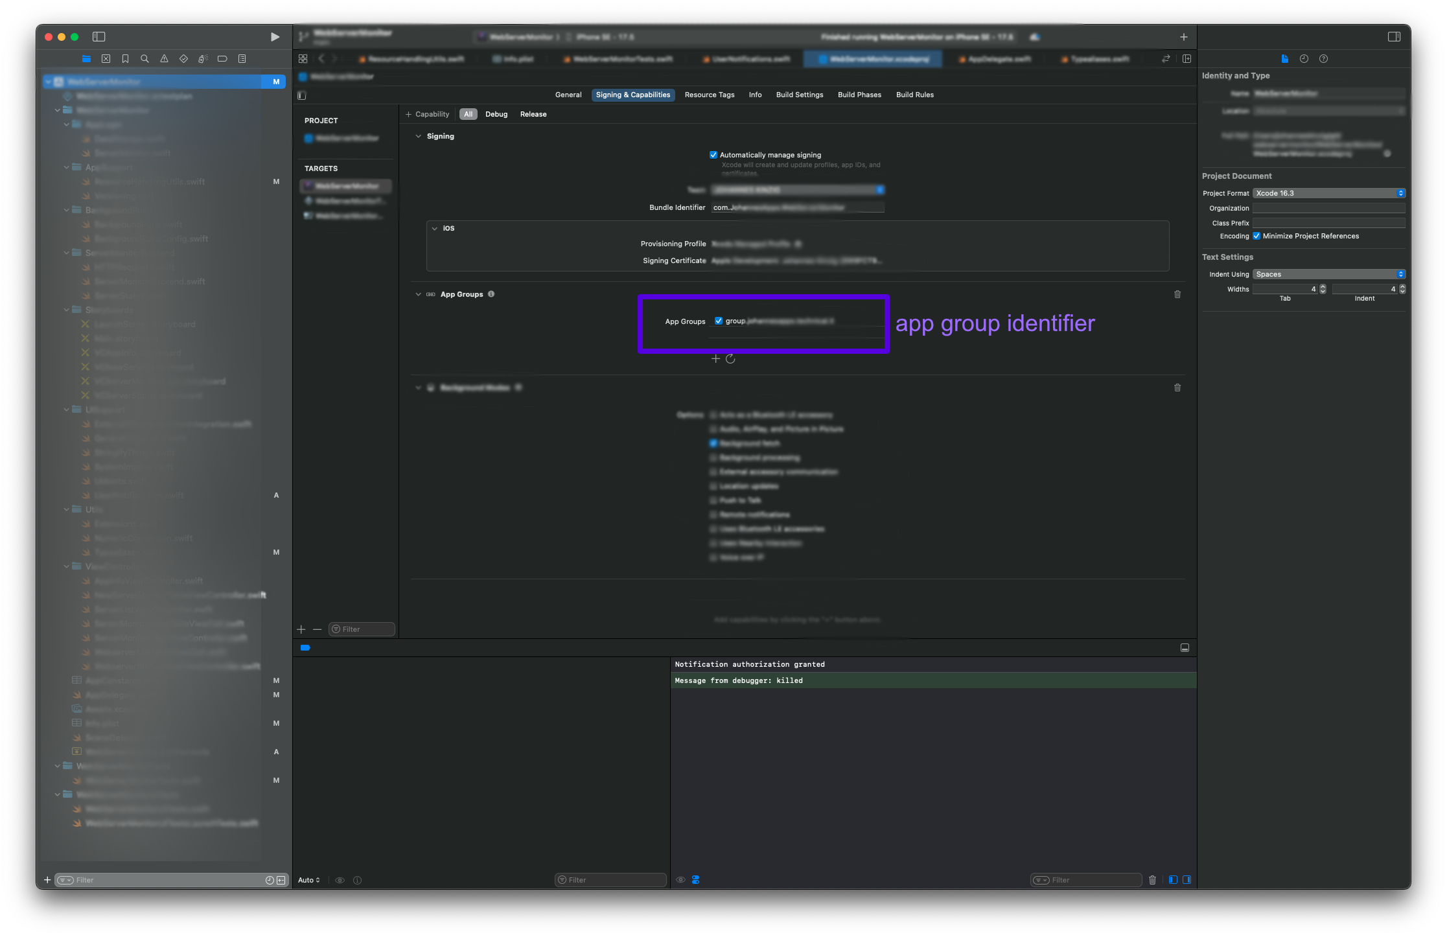Screen dimensions: 1447x937
Task: Select the Release configuration filter
Action: pyautogui.click(x=533, y=114)
